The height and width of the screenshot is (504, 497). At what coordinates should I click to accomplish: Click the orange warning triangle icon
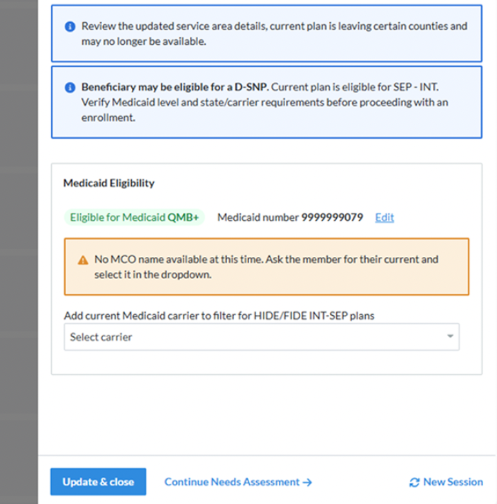pos(83,260)
